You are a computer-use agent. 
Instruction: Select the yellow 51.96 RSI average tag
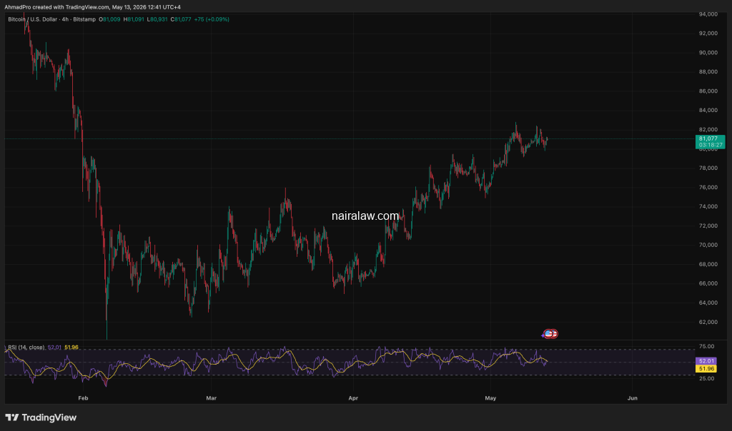coord(706,369)
